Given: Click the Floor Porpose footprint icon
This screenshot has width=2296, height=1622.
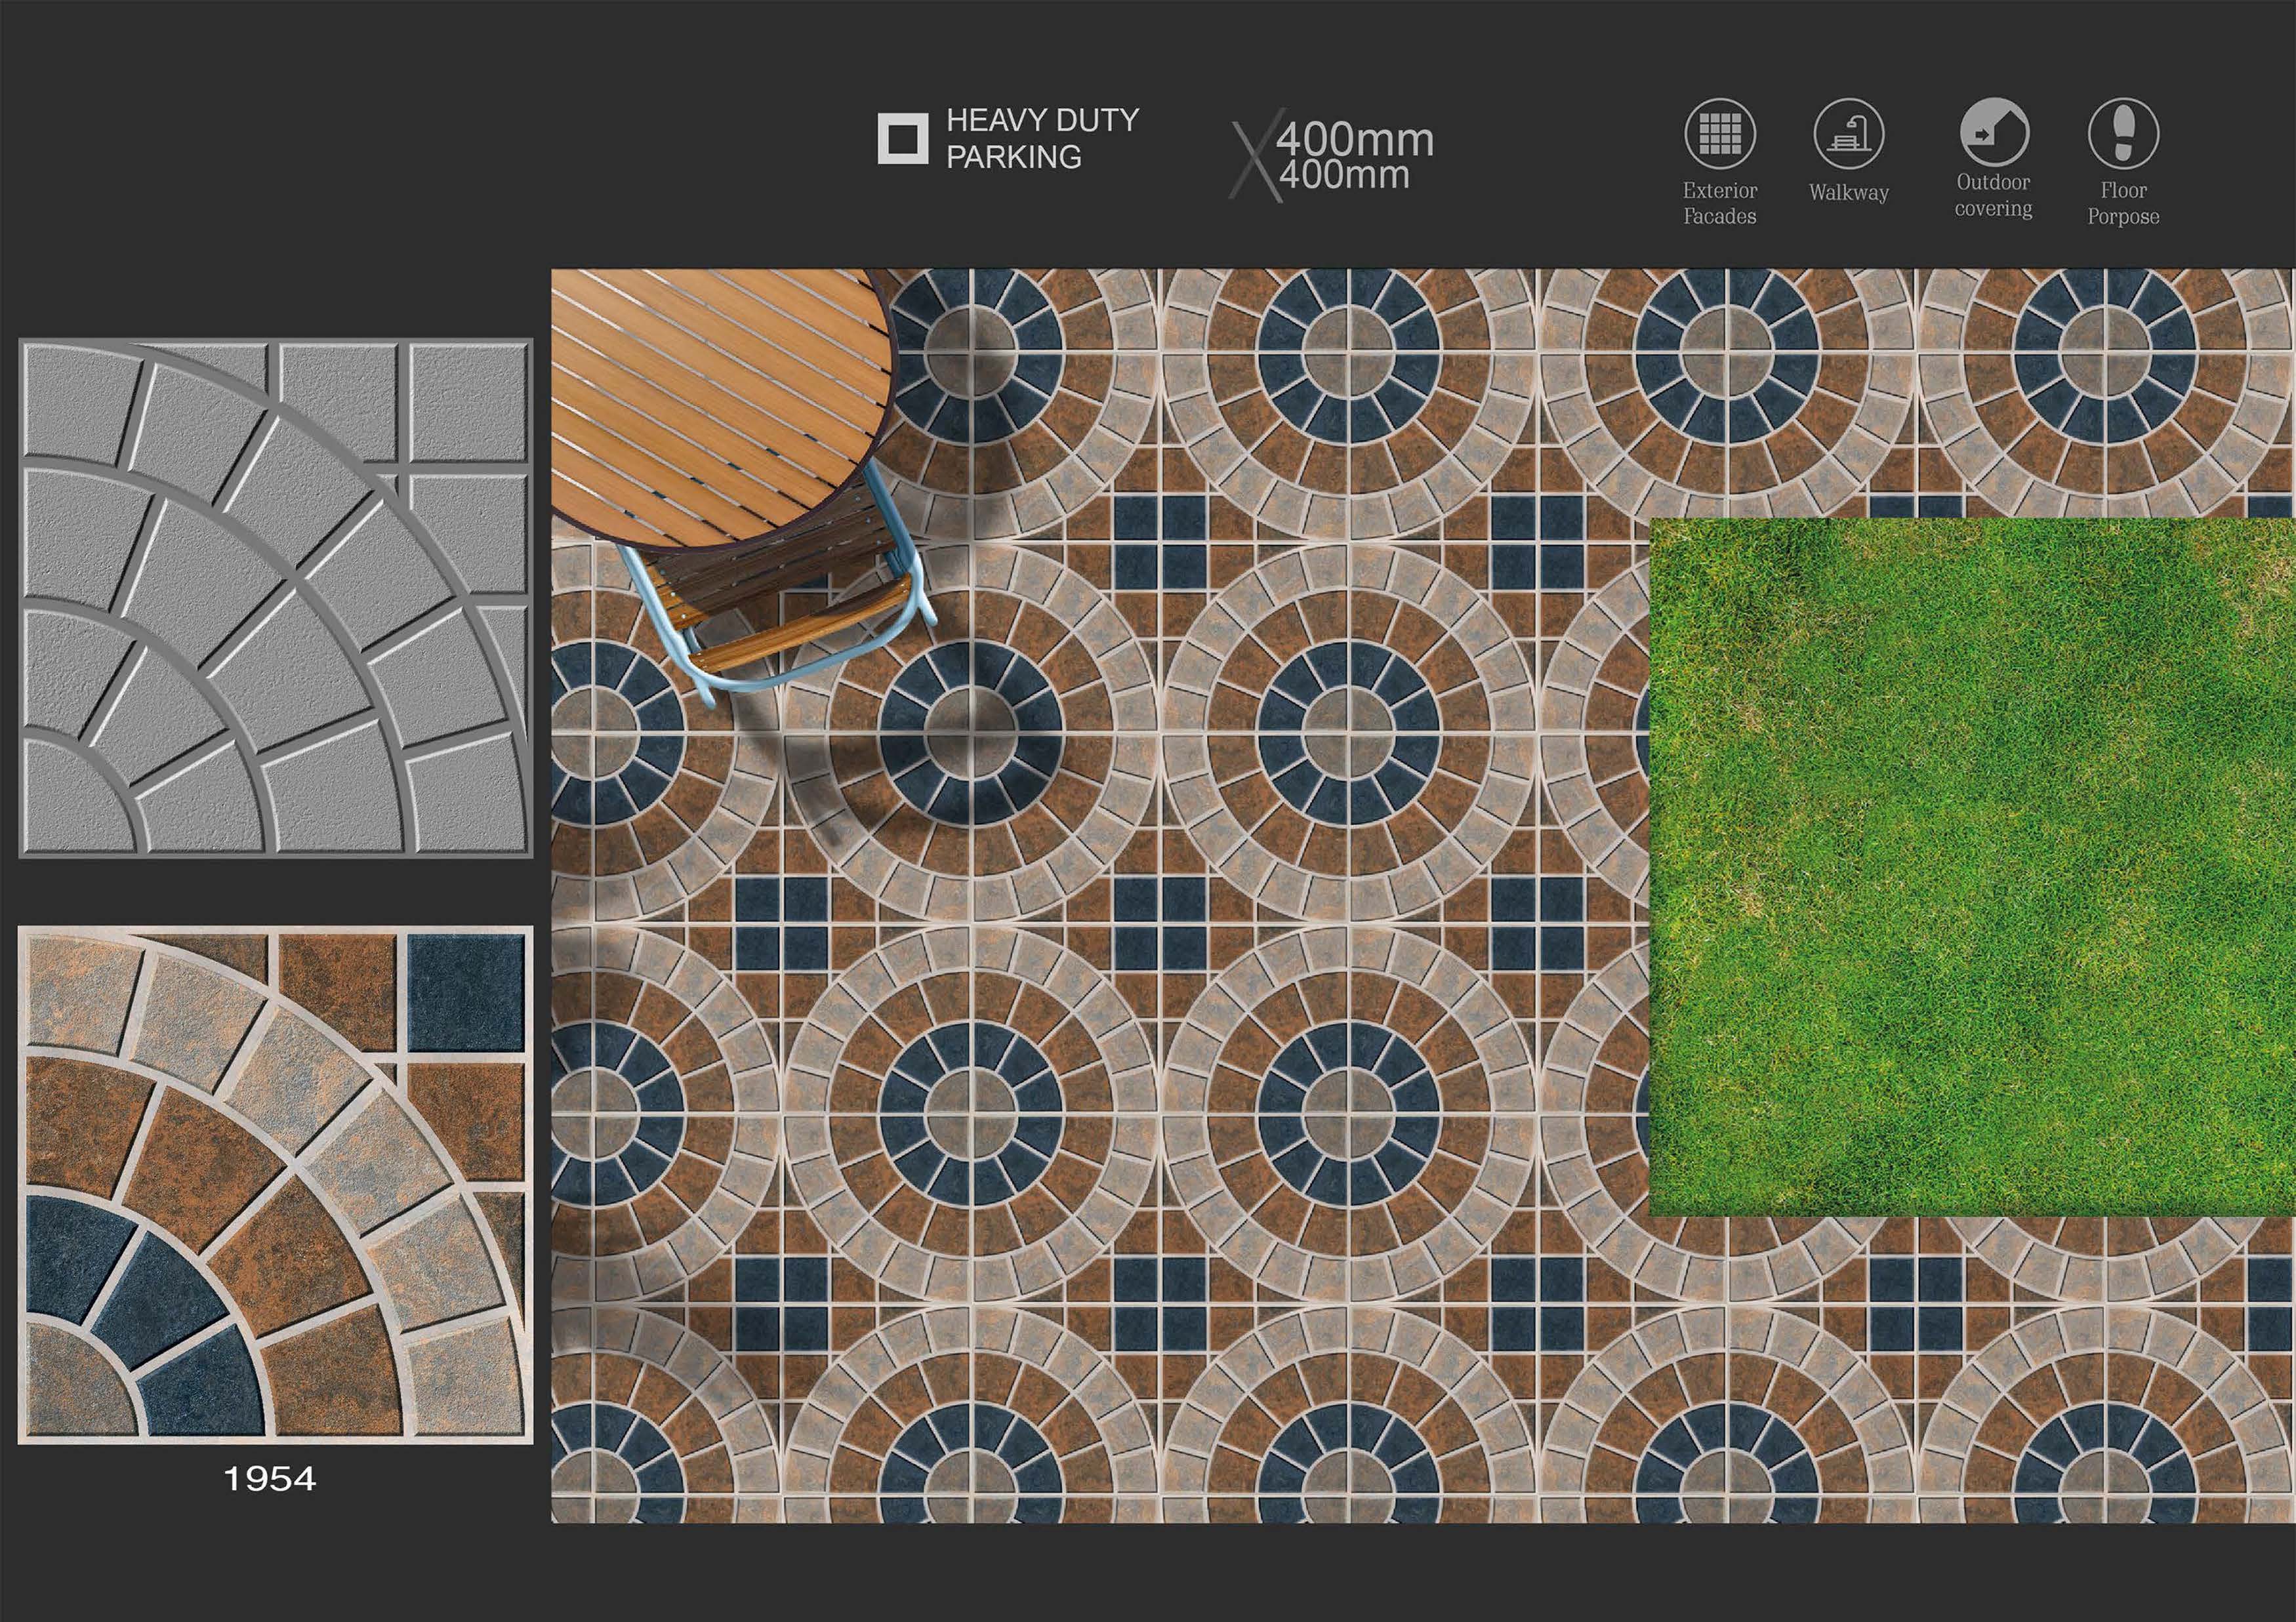Looking at the screenshot, I should point(2123,134).
